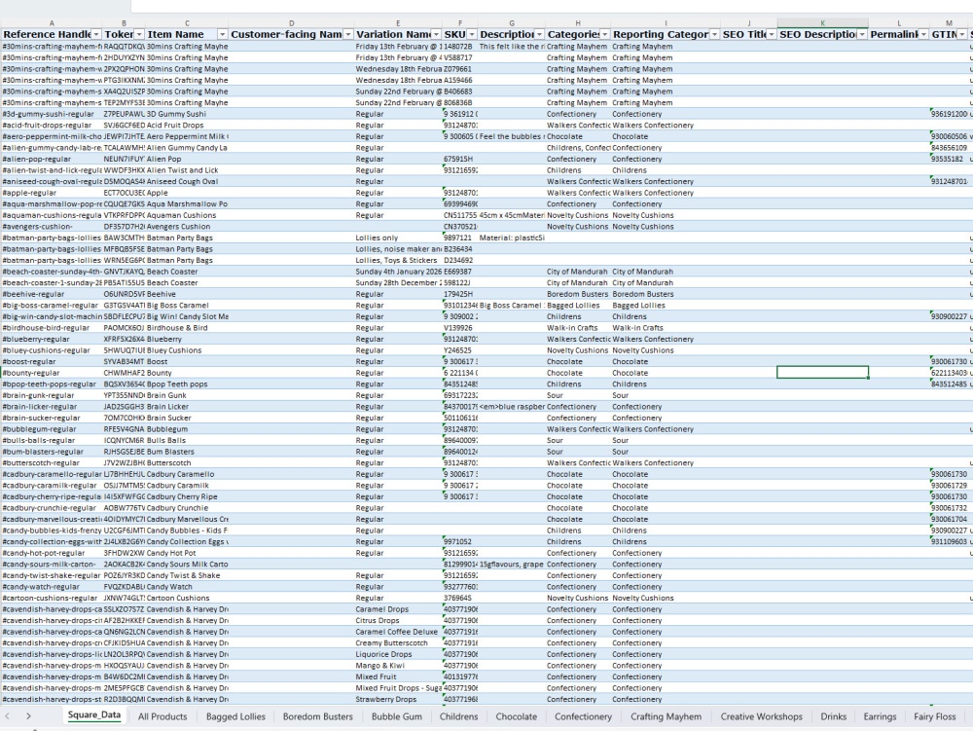Switch to the All Products sheet tab

[x=162, y=716]
